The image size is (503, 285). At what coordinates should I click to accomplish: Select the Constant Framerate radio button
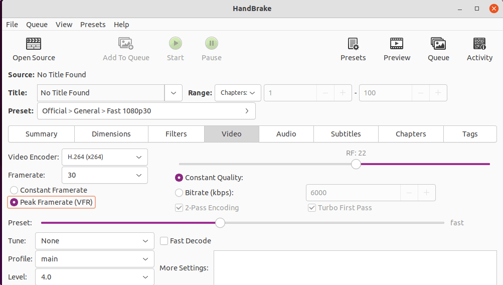pos(14,190)
